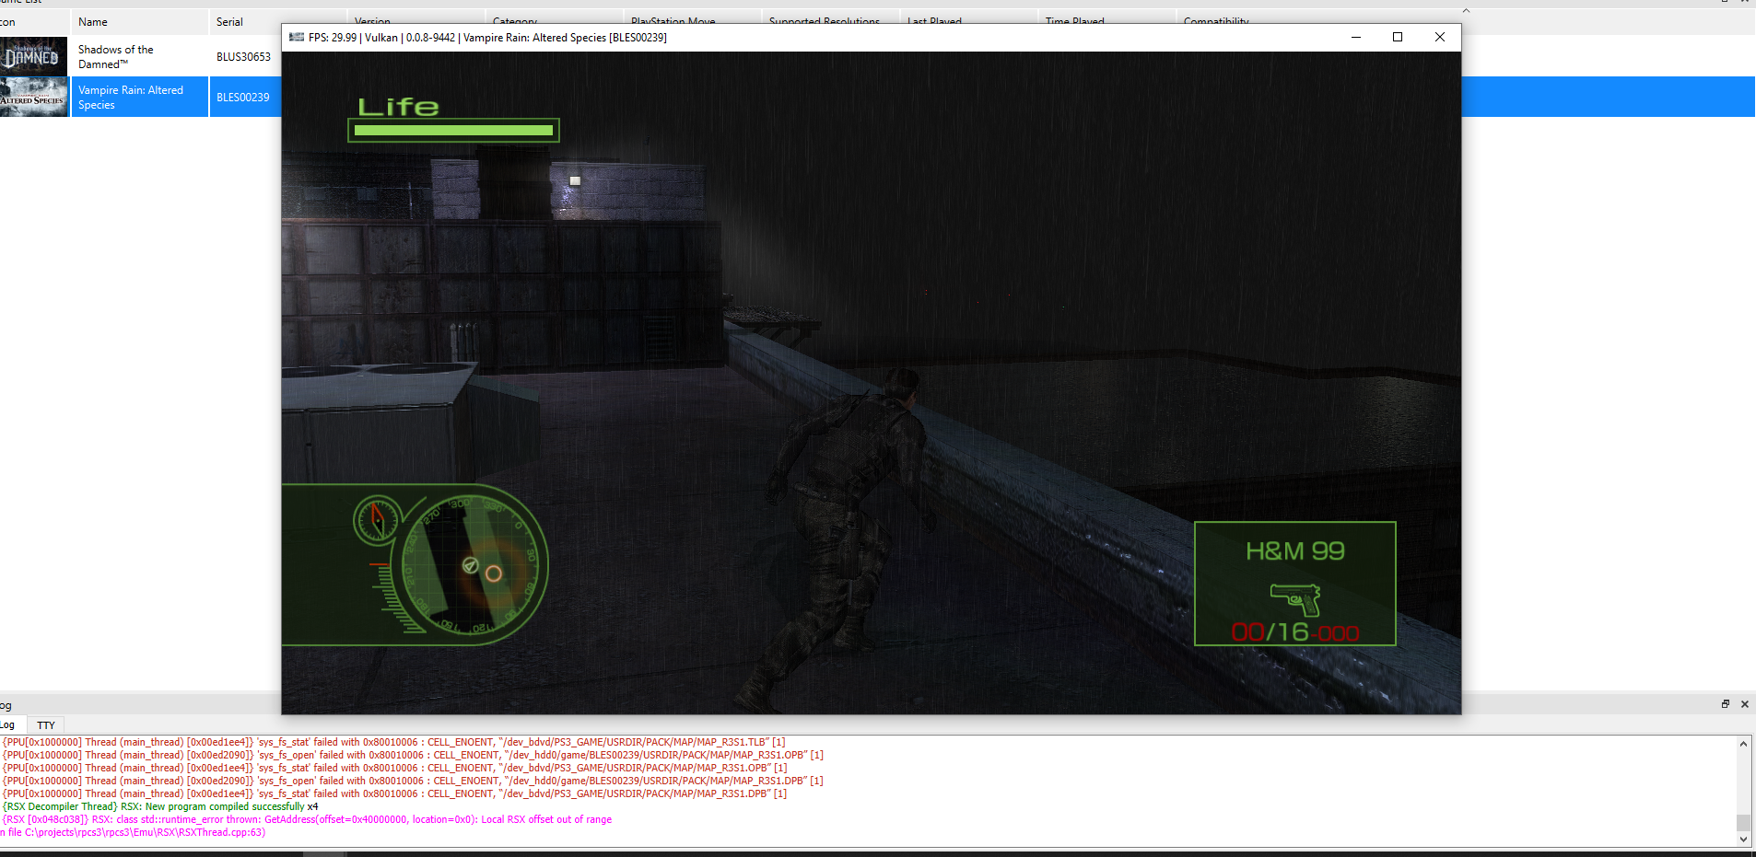Screen dimensions: 1756x857
Task: Click the small compass on HUD
Action: (x=377, y=520)
